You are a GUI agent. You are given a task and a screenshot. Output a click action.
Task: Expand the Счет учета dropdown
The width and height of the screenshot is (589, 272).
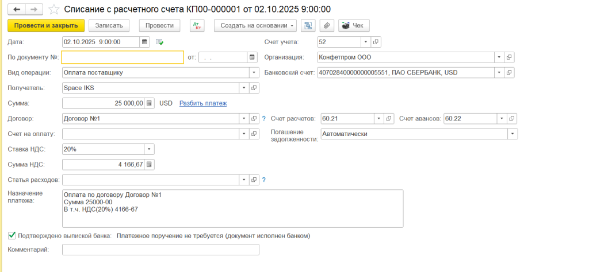point(366,42)
